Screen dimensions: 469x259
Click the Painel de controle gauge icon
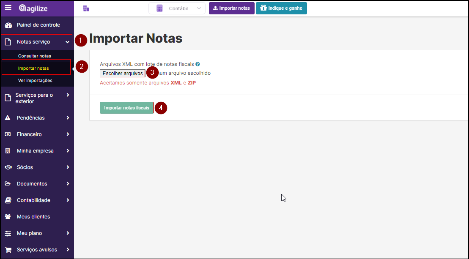pos(8,25)
